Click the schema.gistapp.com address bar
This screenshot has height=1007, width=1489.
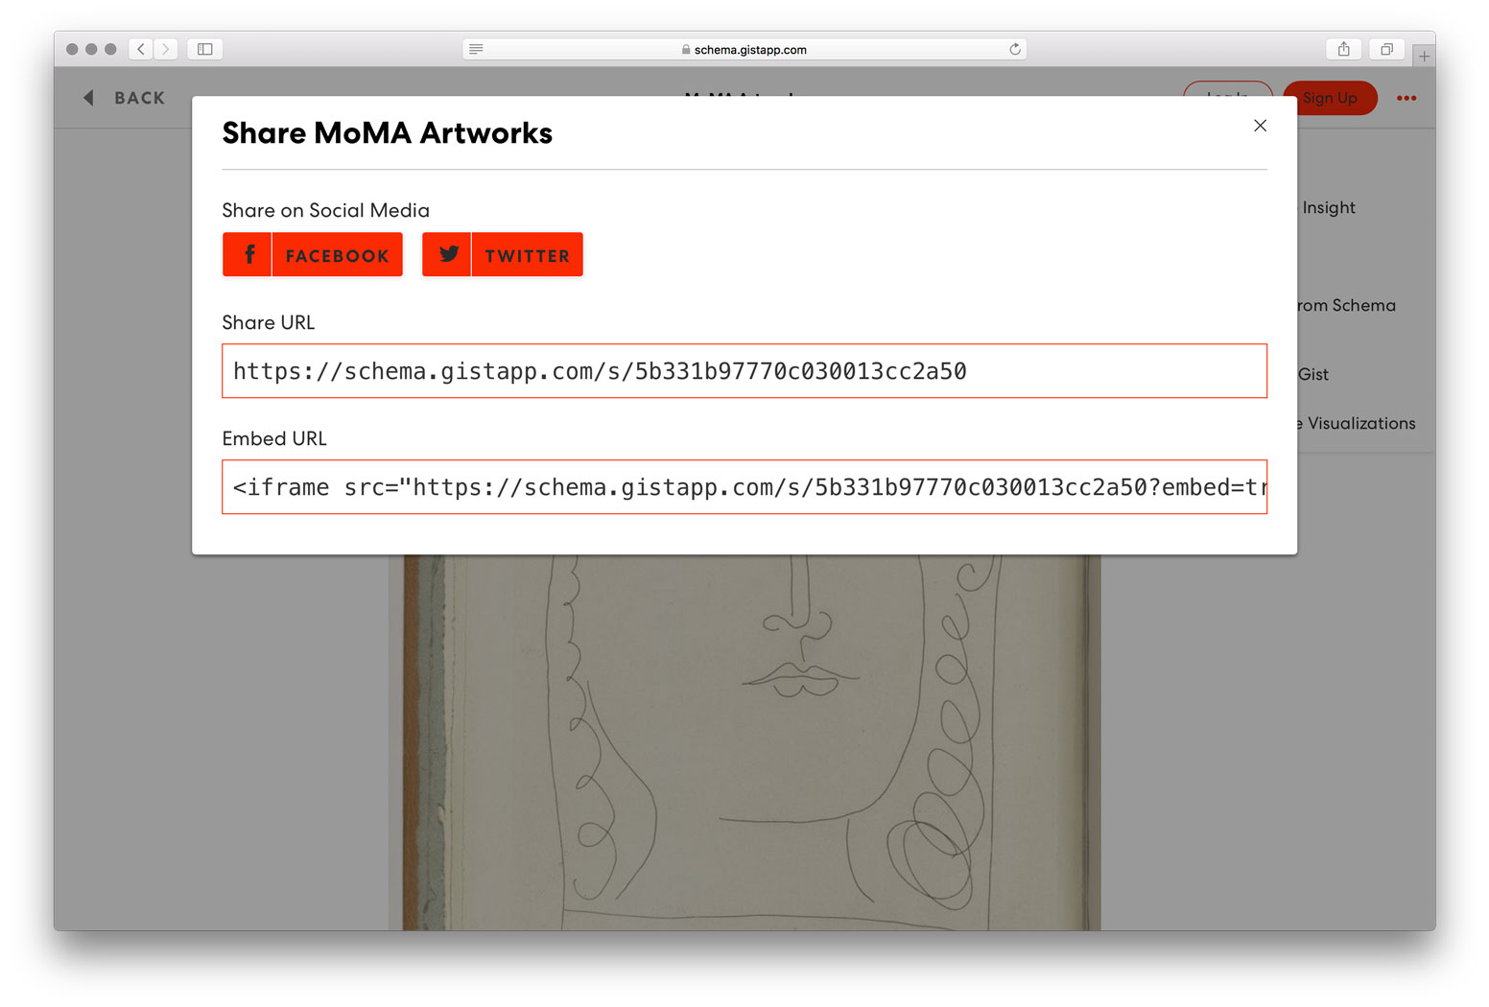(744, 49)
